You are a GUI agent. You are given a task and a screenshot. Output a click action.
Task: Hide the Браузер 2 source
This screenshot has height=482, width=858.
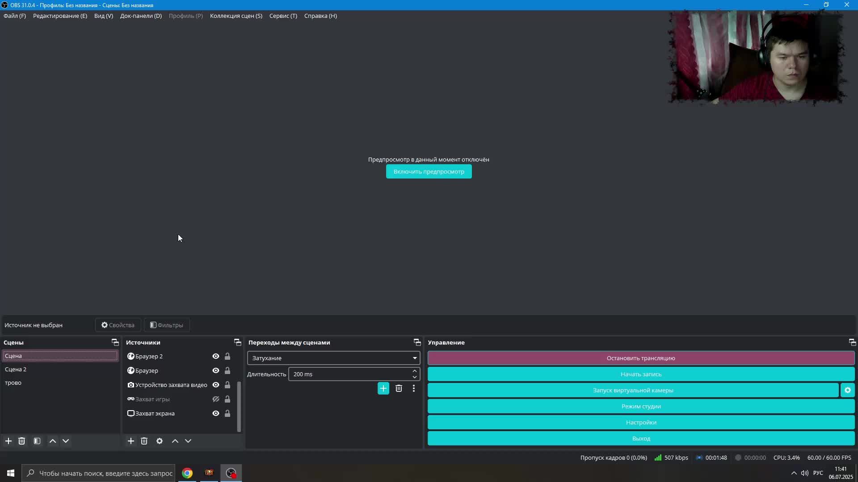[x=216, y=356]
